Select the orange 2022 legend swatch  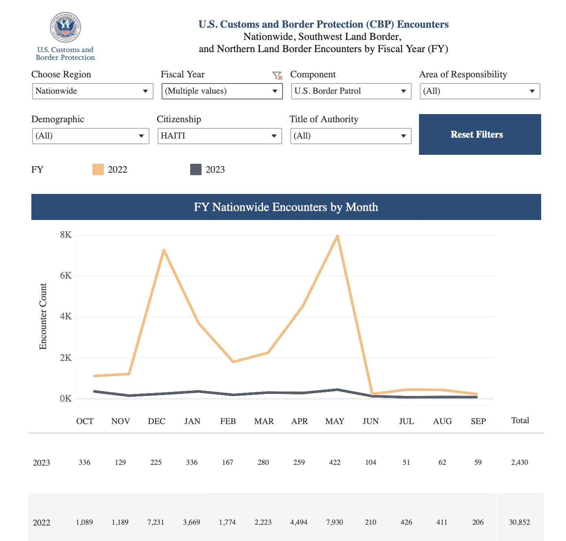[x=98, y=169]
